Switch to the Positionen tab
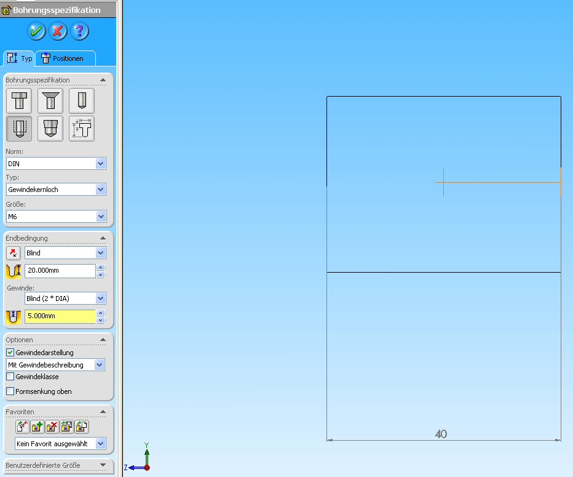The height and width of the screenshot is (477, 573). [x=66, y=58]
